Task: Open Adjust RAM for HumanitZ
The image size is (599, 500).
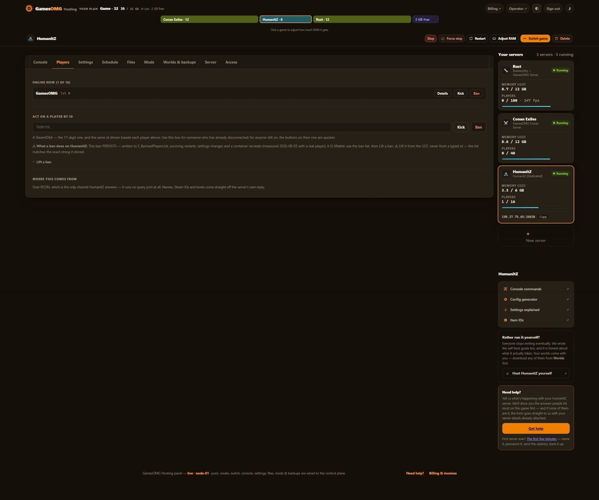Action: (504, 39)
